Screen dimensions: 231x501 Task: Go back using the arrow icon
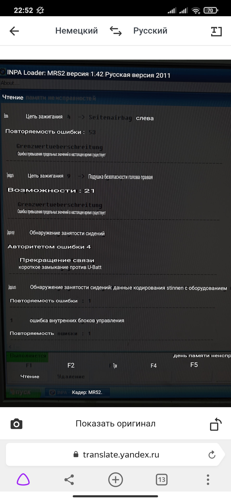coord(14,31)
